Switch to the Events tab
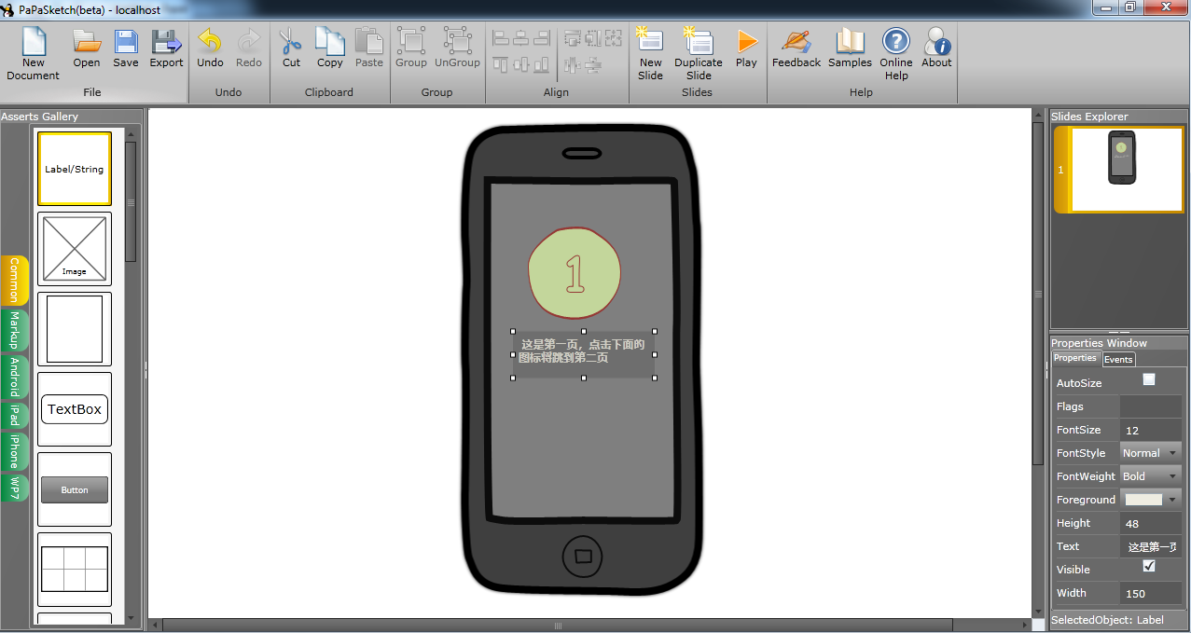 pyautogui.click(x=1118, y=359)
